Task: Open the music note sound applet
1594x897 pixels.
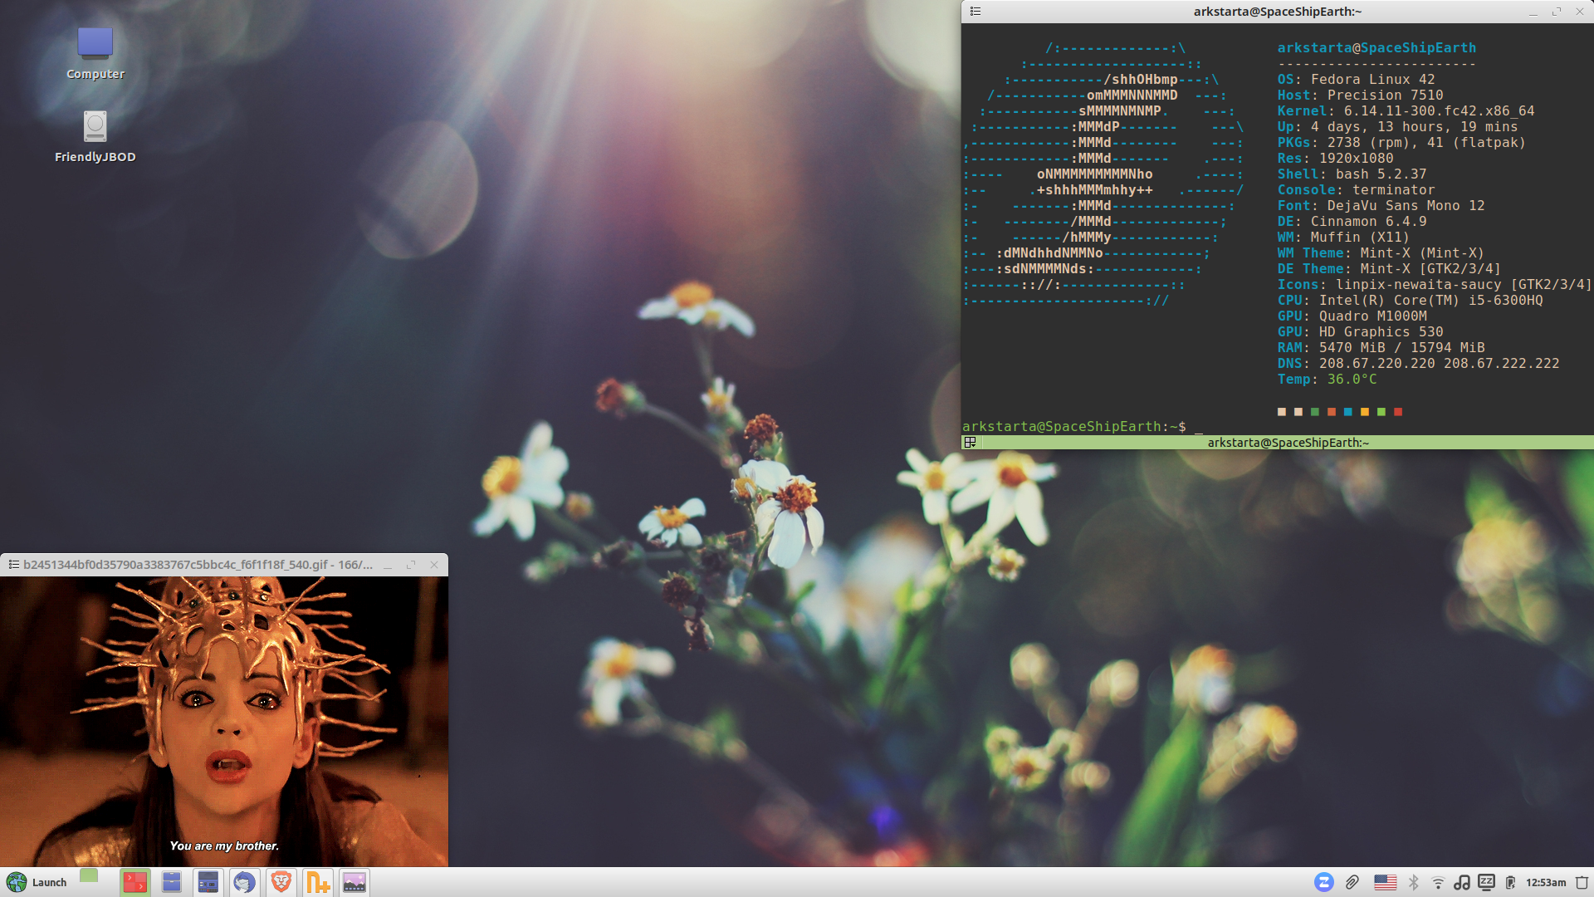Action: [x=1462, y=882]
